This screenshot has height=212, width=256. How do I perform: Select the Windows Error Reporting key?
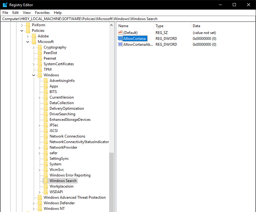tap(70, 175)
